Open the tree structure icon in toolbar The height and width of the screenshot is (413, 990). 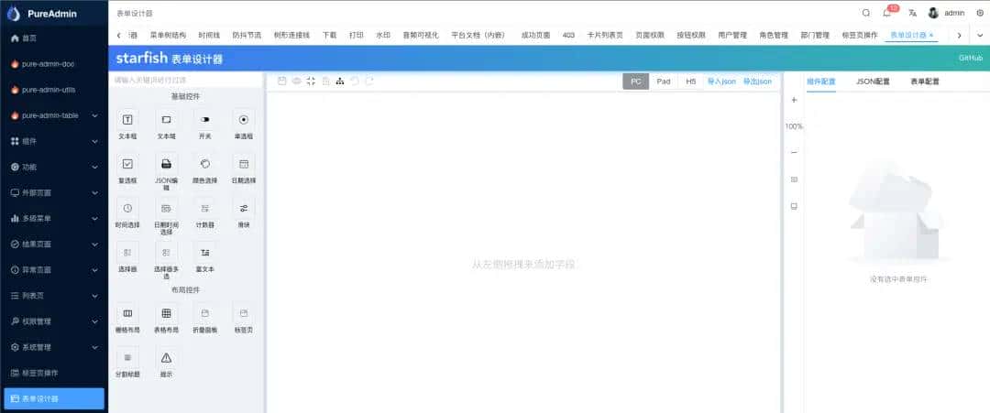coord(340,82)
